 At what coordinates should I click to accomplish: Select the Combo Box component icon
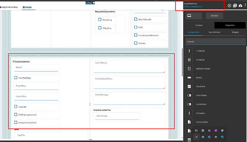[189, 104]
